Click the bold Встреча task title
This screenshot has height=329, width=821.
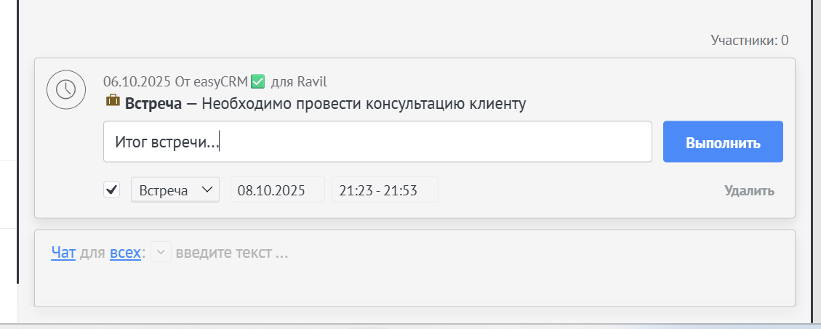click(x=153, y=104)
